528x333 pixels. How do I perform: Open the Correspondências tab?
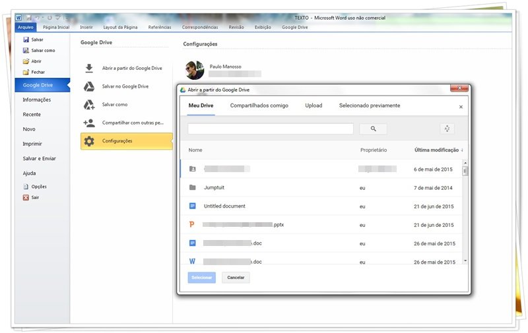(x=200, y=27)
